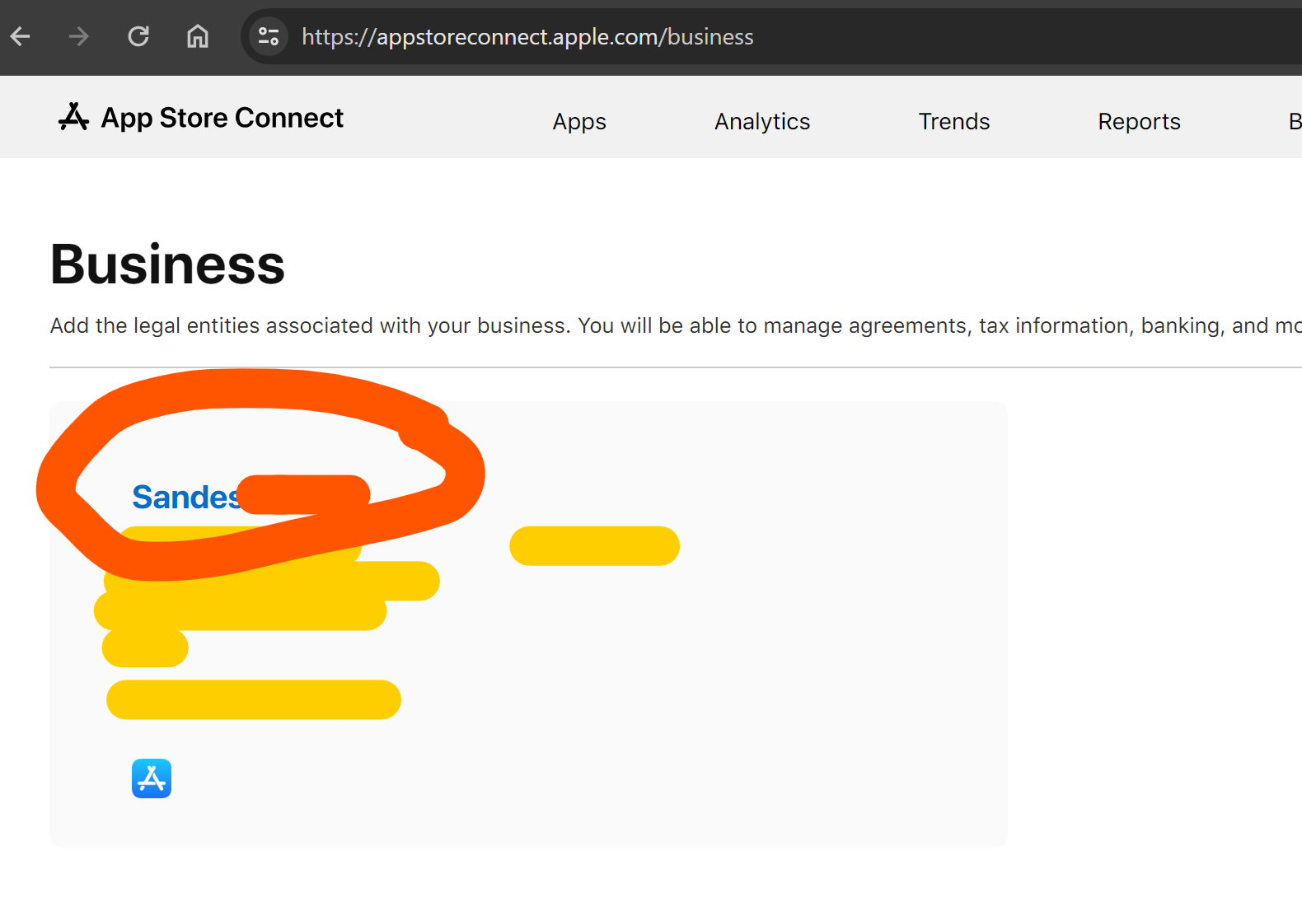Select the Business page heading text
Viewport: 1302px width, 921px height.
[167, 264]
